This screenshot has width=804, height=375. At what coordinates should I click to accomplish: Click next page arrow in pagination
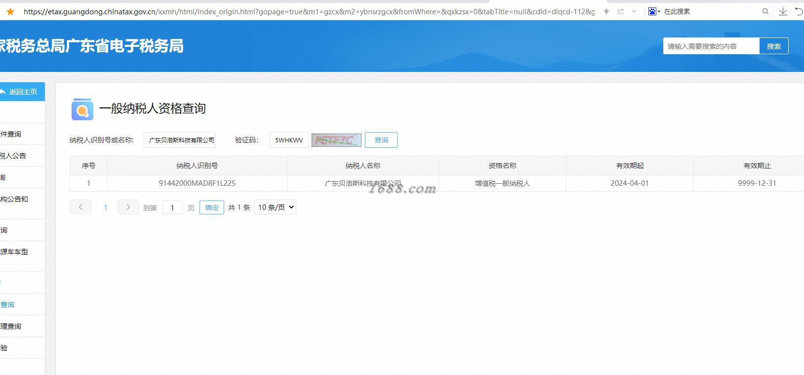pos(128,207)
